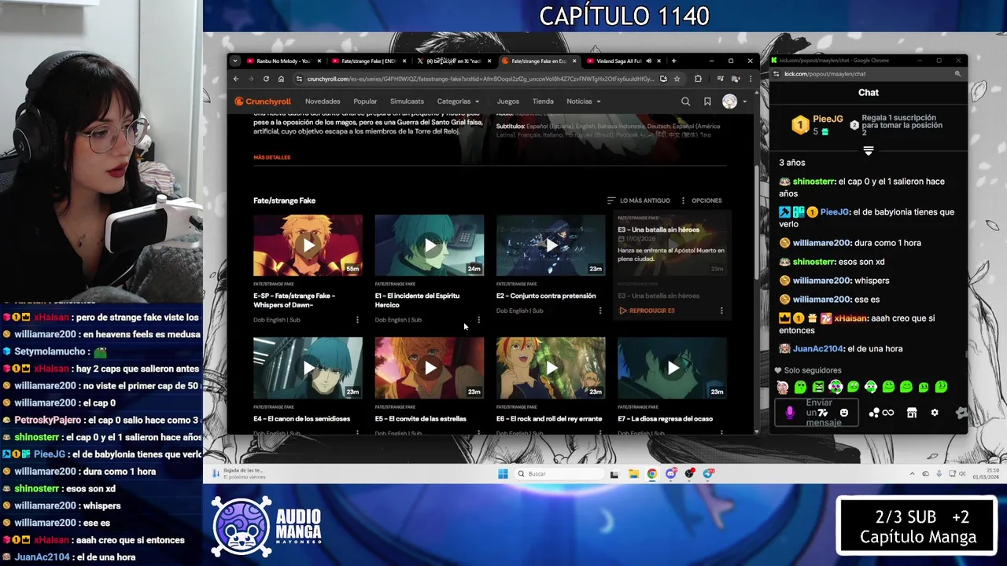Open Simulcasts in Crunchyroll navigation
The height and width of the screenshot is (566, 1007).
pos(407,101)
